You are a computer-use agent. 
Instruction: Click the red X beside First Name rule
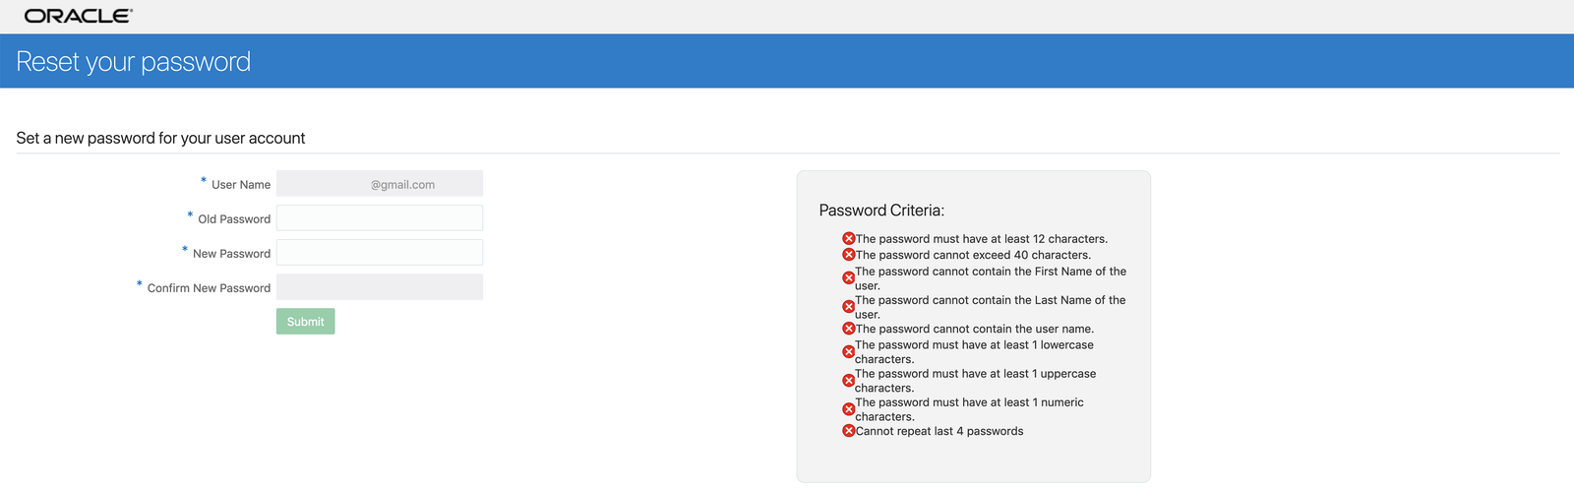pos(849,278)
